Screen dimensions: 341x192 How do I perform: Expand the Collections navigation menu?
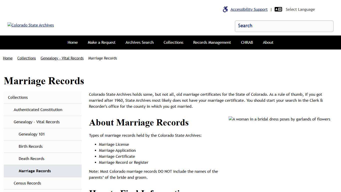[173, 42]
